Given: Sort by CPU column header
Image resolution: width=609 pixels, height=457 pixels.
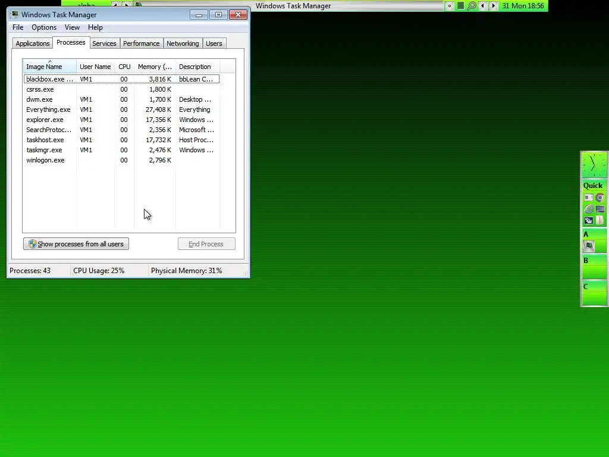Looking at the screenshot, I should (x=124, y=67).
